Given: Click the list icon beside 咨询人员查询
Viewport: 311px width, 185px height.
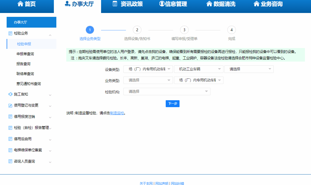Looking at the screenshot, I should [10, 162].
